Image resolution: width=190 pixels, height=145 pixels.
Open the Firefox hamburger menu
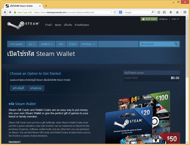[x=185, y=12]
